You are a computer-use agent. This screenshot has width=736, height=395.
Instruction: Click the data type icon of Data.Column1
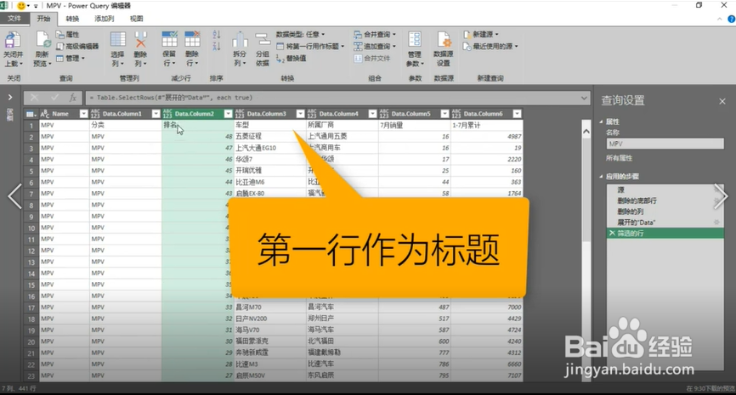(95, 114)
